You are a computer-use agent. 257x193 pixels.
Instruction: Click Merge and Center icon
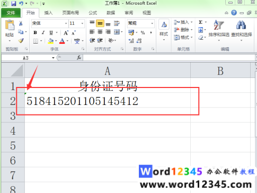click(117, 32)
